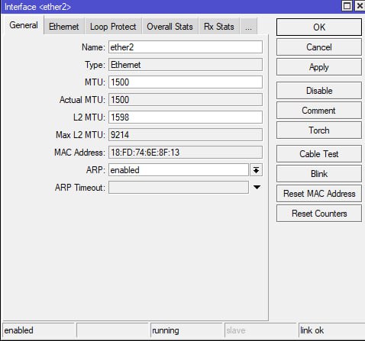Launch the Torch tool

coord(319,130)
